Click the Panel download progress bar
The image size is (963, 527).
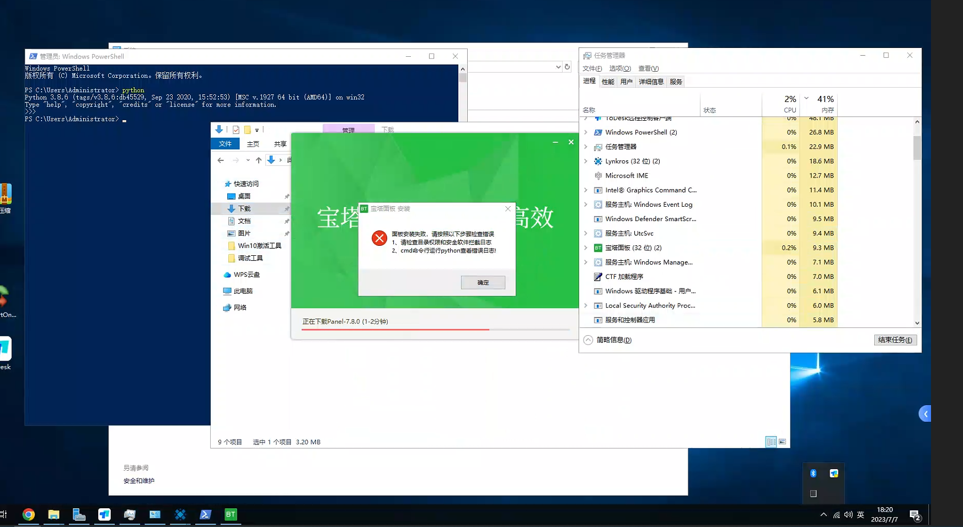436,330
